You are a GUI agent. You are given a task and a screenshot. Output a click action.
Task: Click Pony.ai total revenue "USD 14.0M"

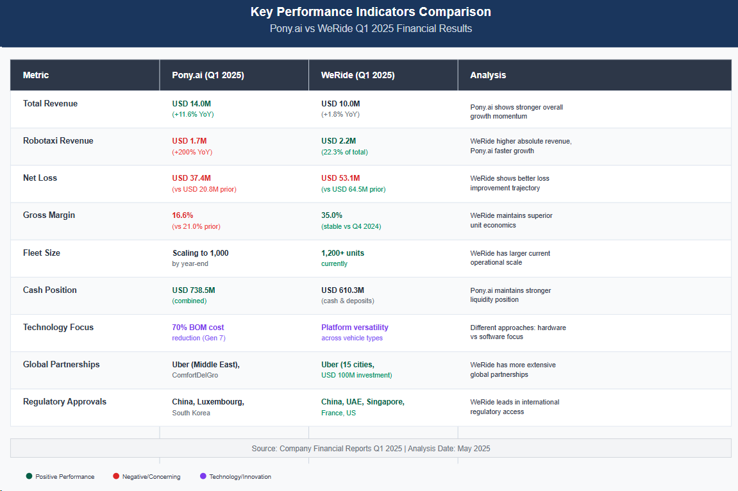(x=192, y=103)
